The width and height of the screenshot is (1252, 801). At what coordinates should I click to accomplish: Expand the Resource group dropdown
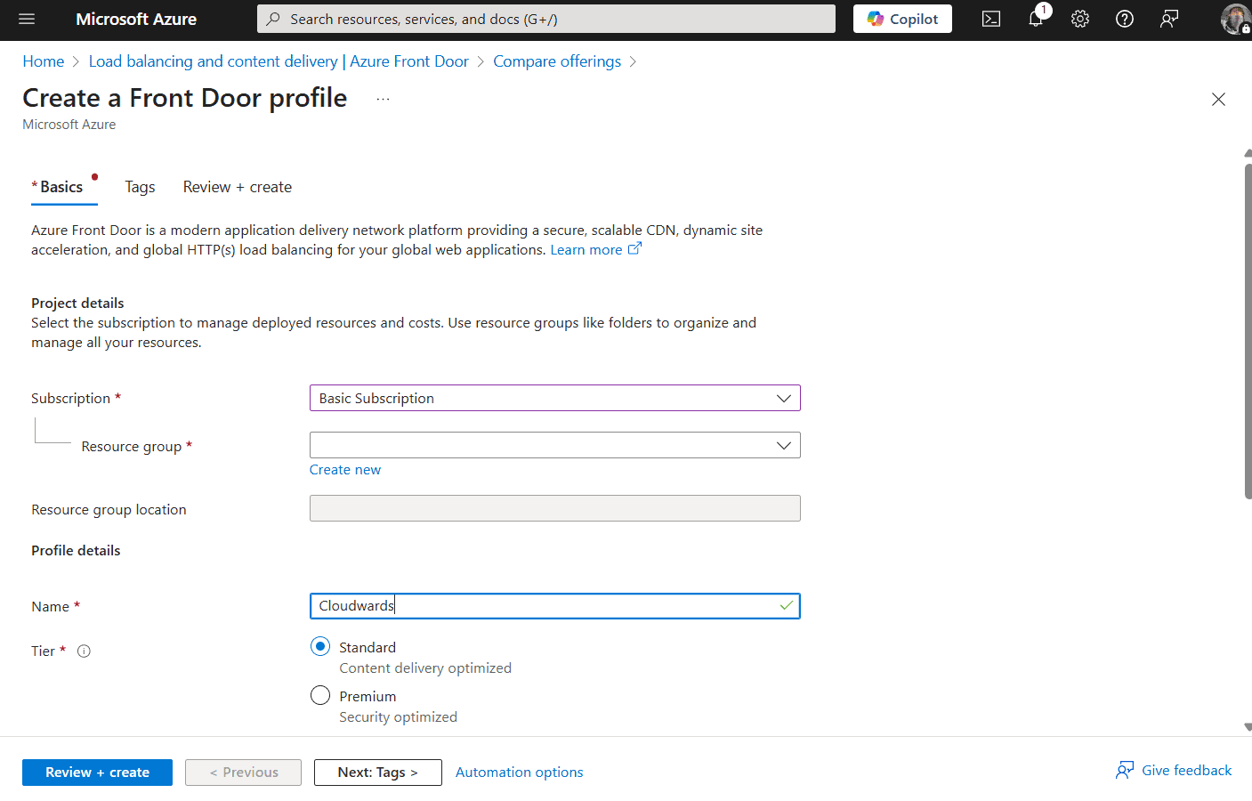coord(555,445)
